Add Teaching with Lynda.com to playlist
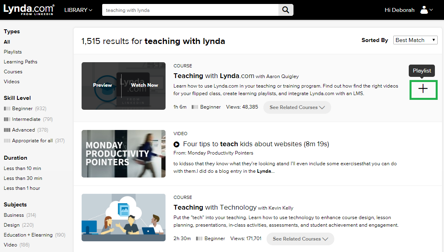The image size is (444, 252). 423,90
